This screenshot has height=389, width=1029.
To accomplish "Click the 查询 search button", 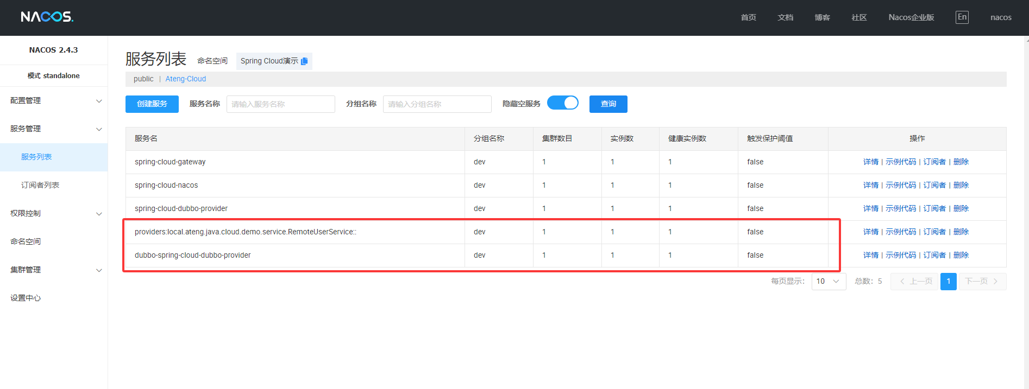I will pyautogui.click(x=608, y=104).
